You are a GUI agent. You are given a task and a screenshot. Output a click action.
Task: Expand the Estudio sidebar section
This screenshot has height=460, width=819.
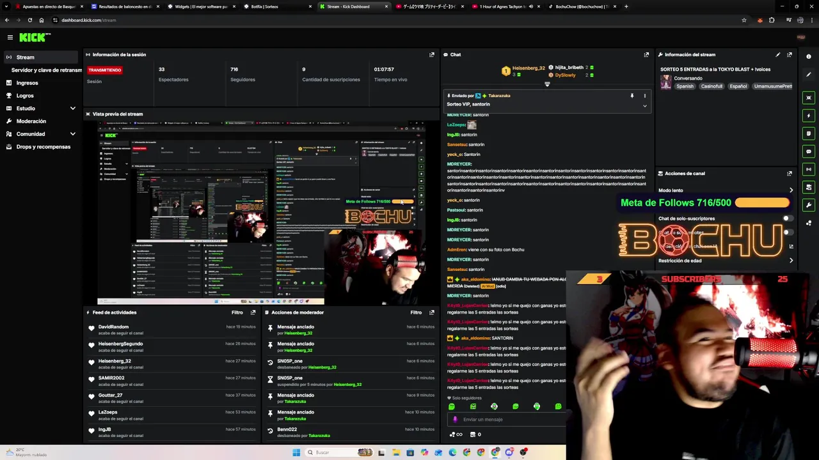(x=72, y=109)
